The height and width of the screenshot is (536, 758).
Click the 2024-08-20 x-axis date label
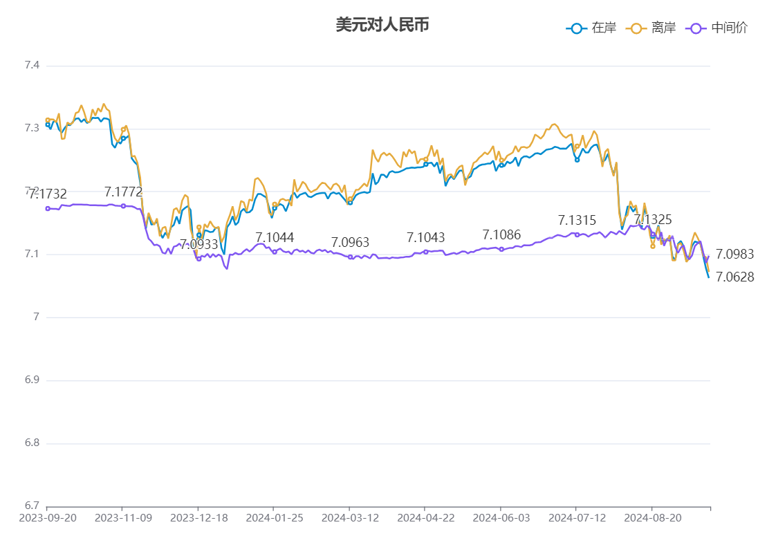pos(652,517)
